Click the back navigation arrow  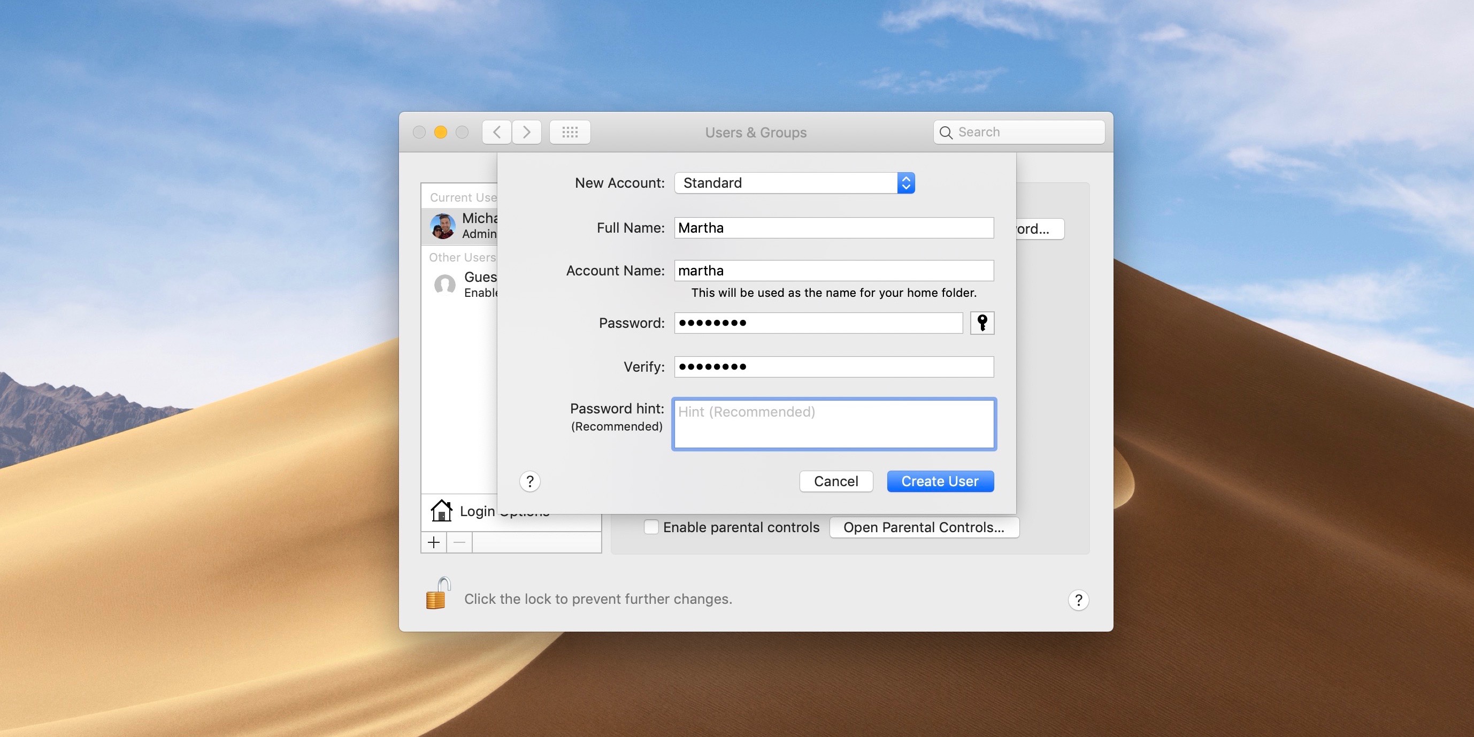(497, 132)
